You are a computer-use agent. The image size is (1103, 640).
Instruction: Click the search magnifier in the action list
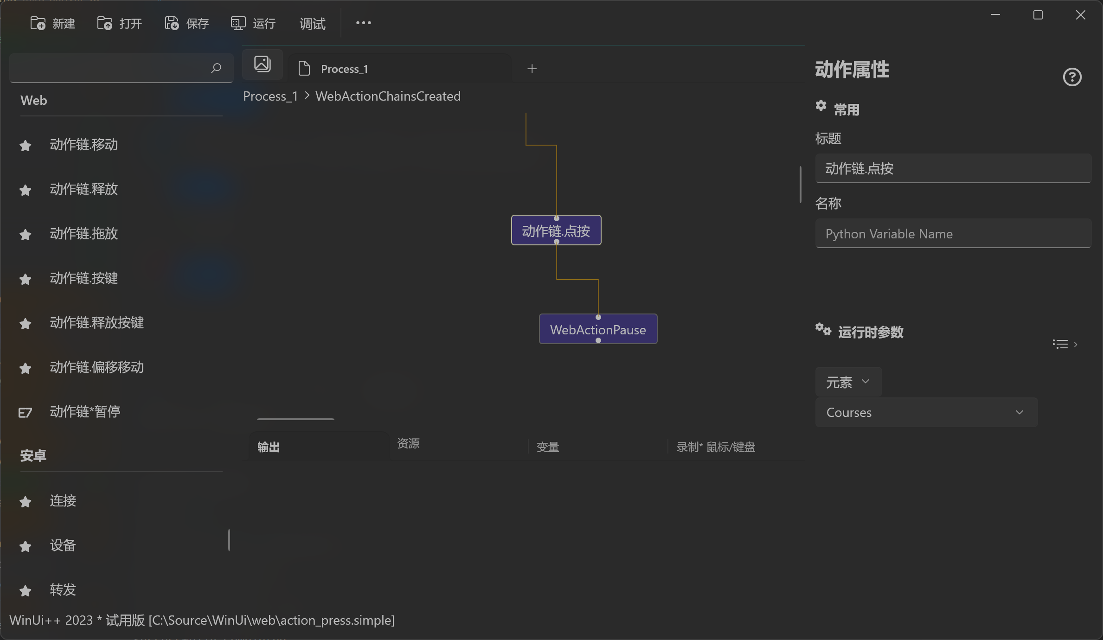[x=216, y=68]
